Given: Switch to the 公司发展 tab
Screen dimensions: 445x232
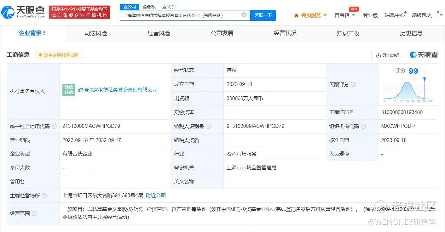Looking at the screenshot, I should (x=222, y=33).
